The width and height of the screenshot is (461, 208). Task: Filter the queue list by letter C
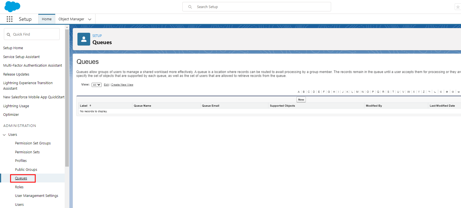tap(309, 92)
